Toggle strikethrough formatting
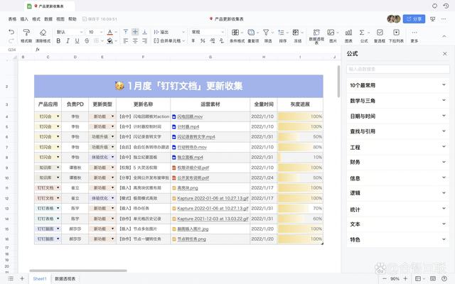 click(87, 41)
